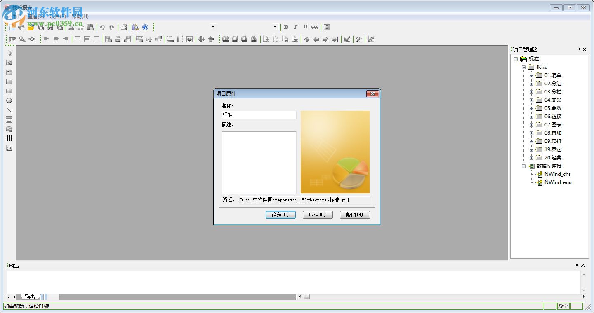Pick the ellipse drawing tool
The height and width of the screenshot is (313, 594).
pos(9,100)
